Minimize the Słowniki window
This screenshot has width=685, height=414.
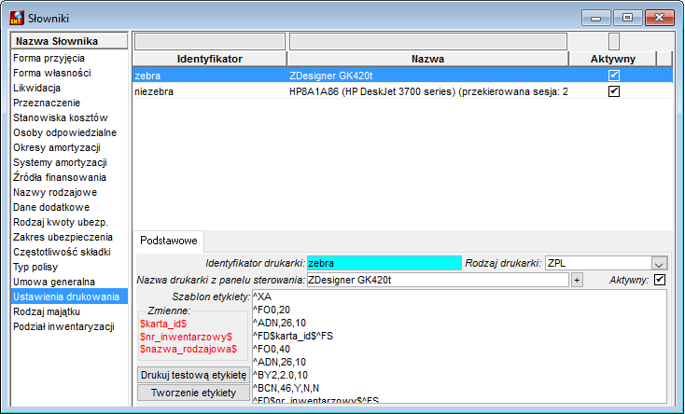[x=595, y=18]
